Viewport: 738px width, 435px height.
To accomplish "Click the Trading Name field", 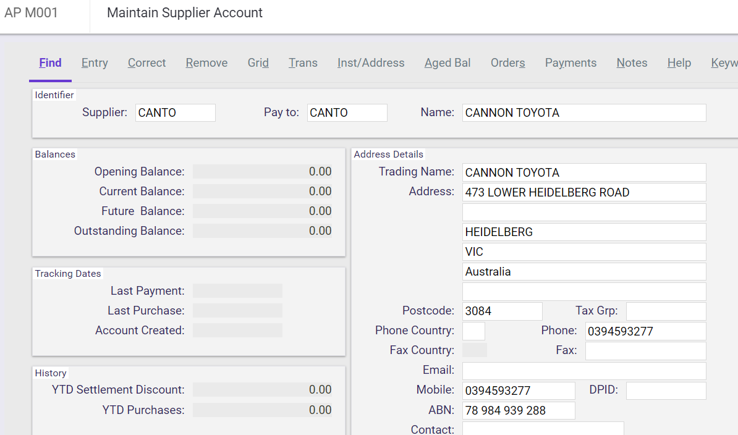I will pyautogui.click(x=584, y=172).
